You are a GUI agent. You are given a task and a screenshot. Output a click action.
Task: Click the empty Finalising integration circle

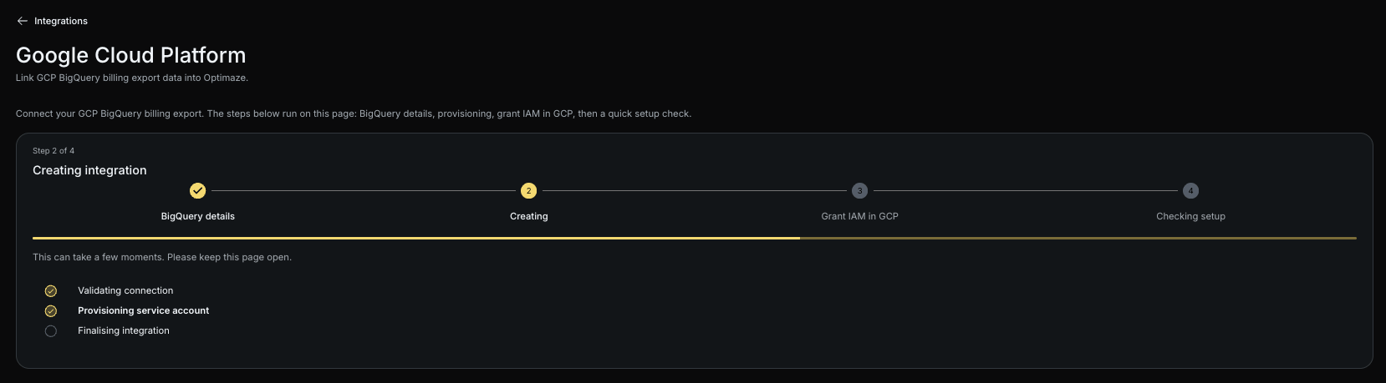[x=51, y=331]
